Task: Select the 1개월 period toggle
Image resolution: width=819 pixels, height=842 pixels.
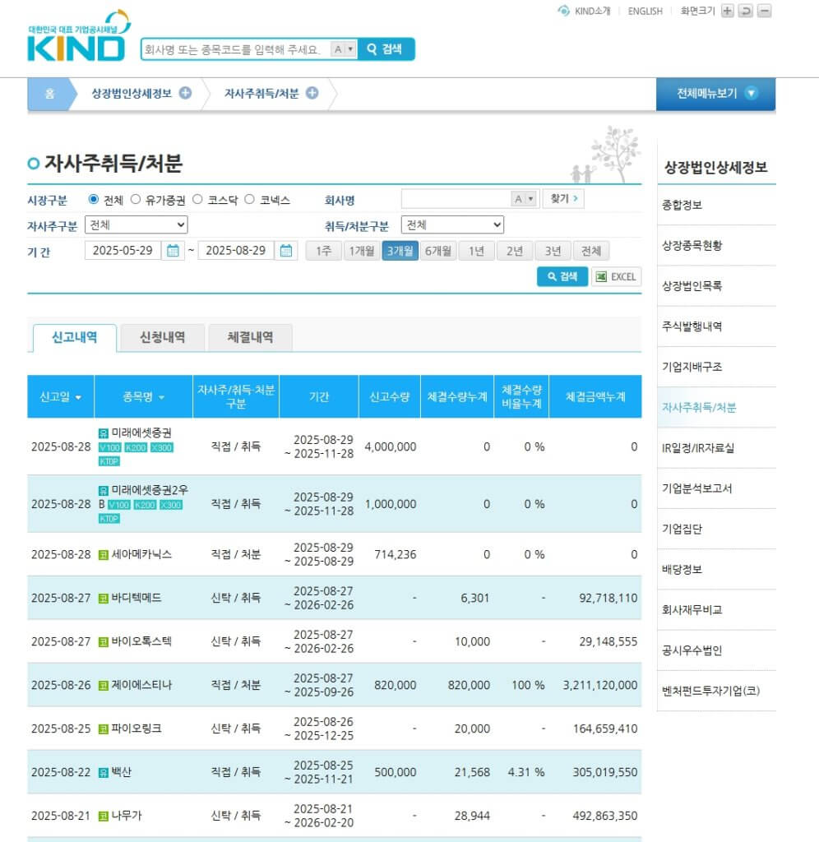Action: tap(362, 251)
